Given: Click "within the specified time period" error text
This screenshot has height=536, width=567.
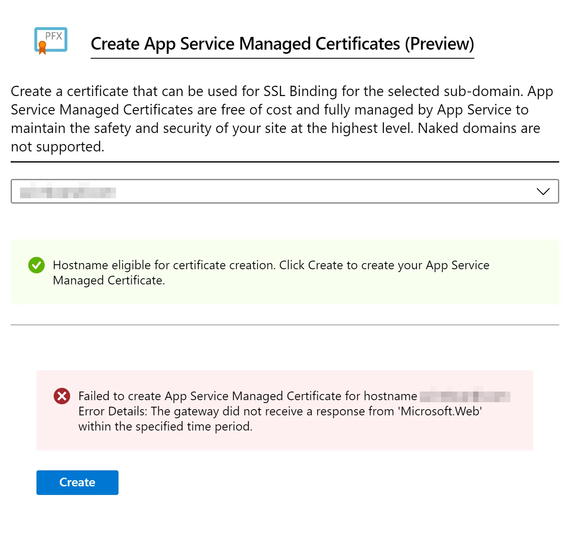Looking at the screenshot, I should (165, 426).
